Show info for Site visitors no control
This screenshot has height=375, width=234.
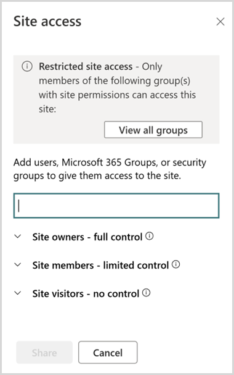click(147, 293)
